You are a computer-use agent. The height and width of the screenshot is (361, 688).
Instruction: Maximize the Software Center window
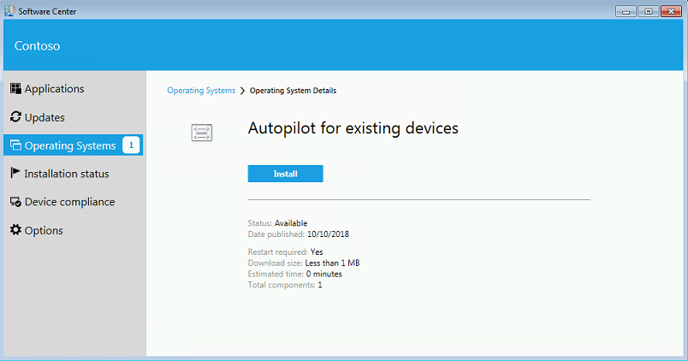[648, 10]
